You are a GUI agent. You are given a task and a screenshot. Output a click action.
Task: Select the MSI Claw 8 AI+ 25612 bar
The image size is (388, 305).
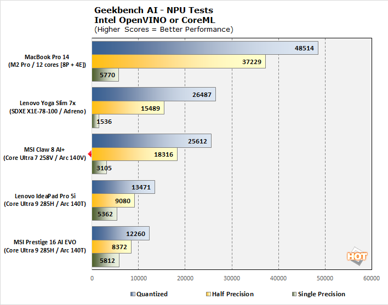pos(151,141)
